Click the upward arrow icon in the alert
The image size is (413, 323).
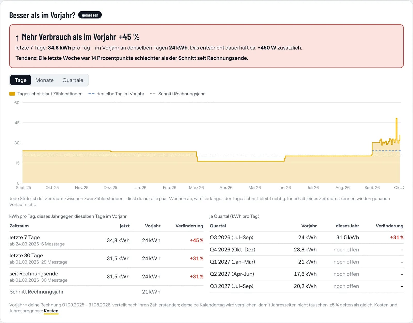pyautogui.click(x=17, y=38)
